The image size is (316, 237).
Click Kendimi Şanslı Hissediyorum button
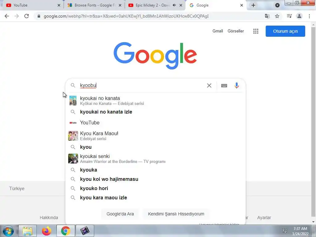(x=176, y=214)
